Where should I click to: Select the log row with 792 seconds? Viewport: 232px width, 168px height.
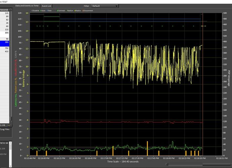pos(4,48)
